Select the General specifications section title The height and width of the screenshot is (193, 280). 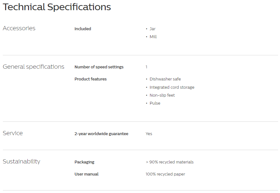[33, 67]
